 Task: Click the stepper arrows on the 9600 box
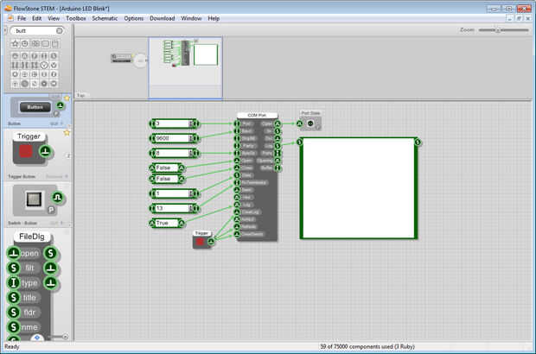tap(191, 138)
